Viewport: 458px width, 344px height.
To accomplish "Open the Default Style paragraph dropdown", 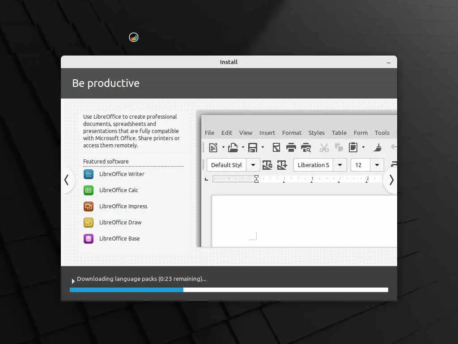I will click(x=253, y=165).
